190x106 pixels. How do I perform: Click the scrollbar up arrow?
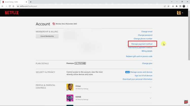coord(189,10)
